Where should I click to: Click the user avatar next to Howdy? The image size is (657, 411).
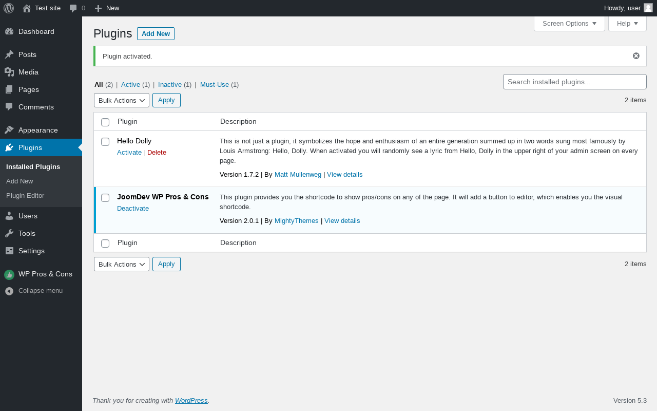pos(648,8)
